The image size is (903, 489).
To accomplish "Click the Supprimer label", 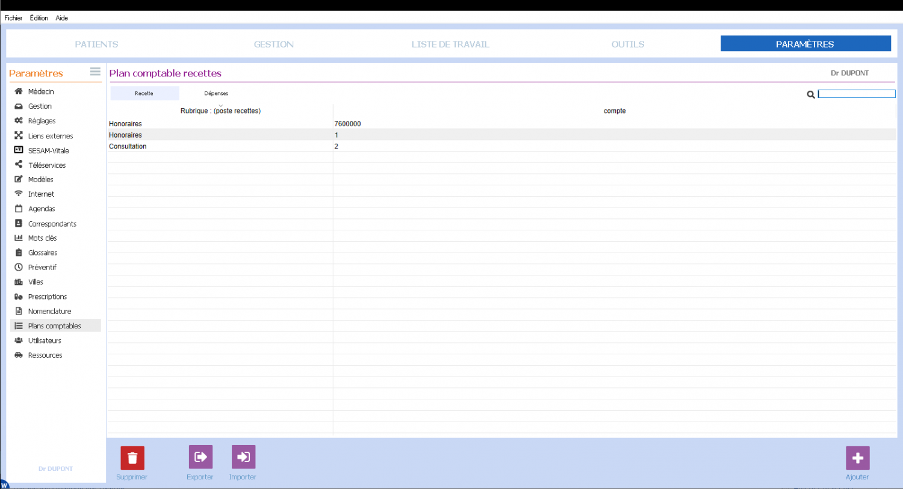I will point(132,477).
